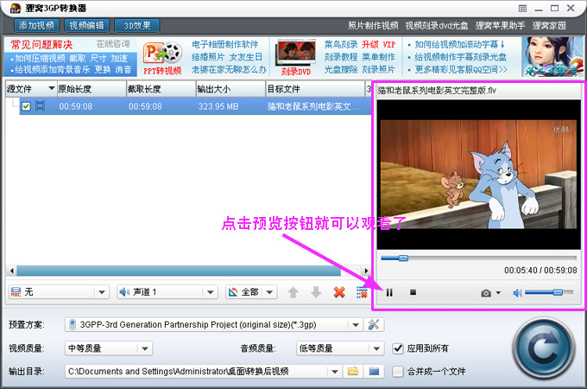Click the 刻录DVD thumbnail
The width and height of the screenshot is (587, 389).
pyautogui.click(x=295, y=57)
